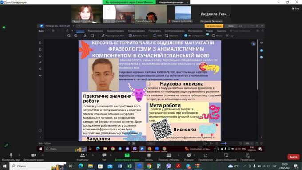Switch to the Конвертировать tab
The image size is (302, 170).
[x=136, y=31]
